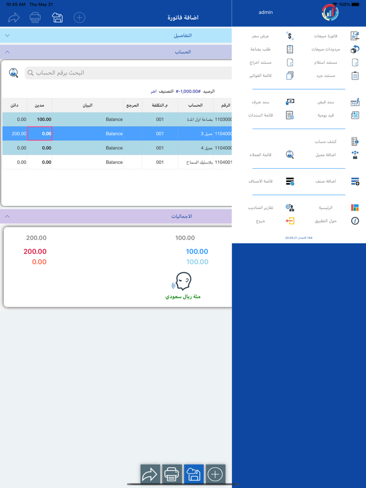Click the balance value #-1,000.00# text

pyautogui.click(x=188, y=91)
